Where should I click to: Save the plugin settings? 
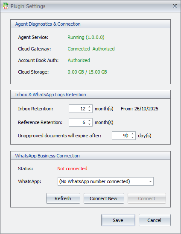[118, 220]
